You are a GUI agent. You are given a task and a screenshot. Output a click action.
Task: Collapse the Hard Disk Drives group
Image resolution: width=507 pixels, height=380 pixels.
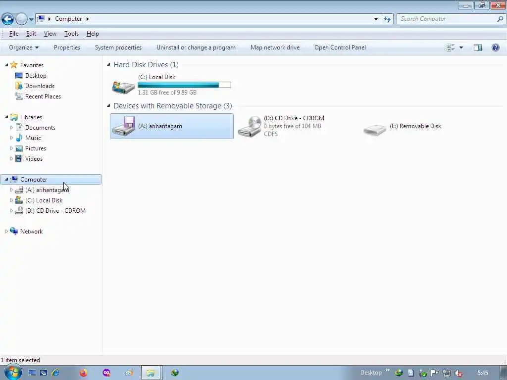(x=108, y=65)
